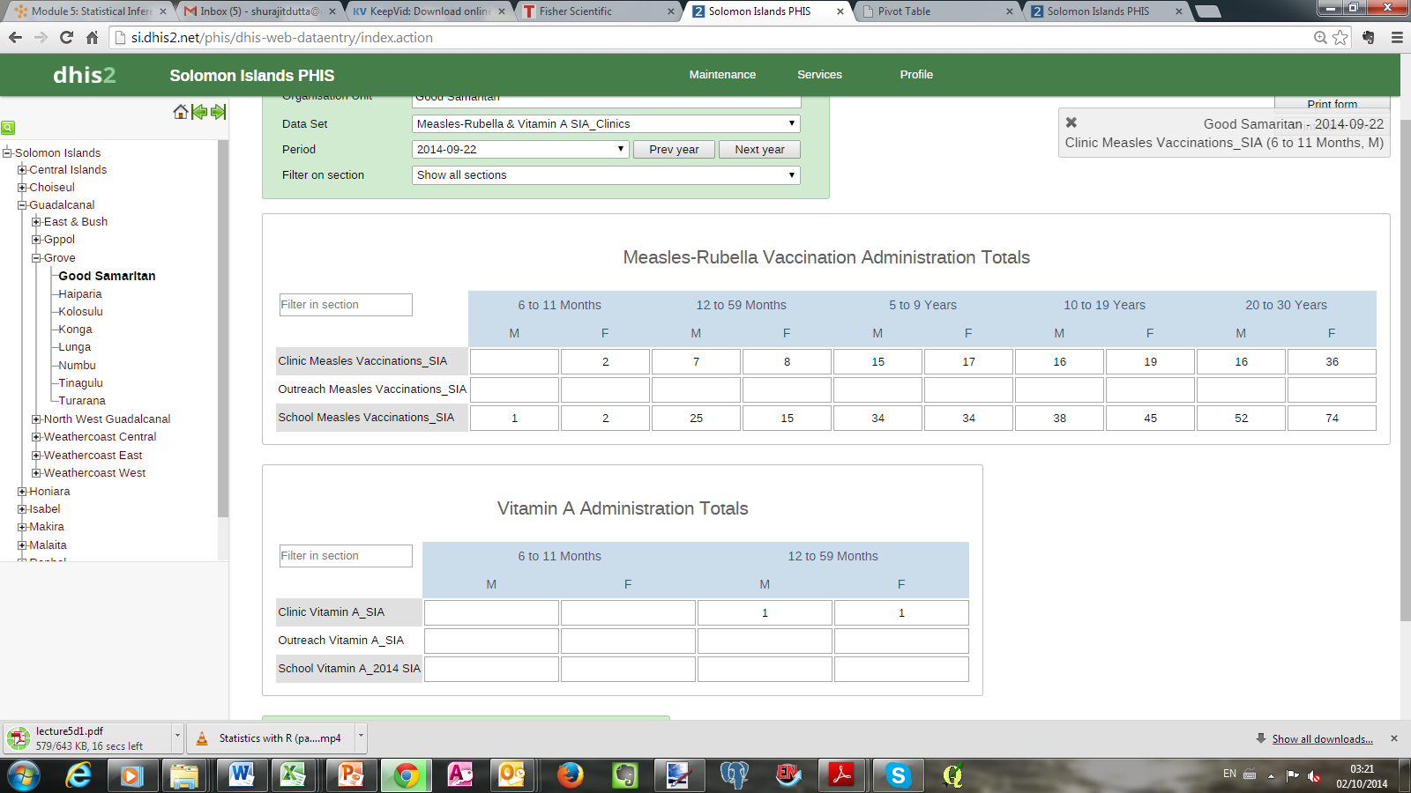Click Show all downloads link
This screenshot has height=793, width=1411.
1322,739
